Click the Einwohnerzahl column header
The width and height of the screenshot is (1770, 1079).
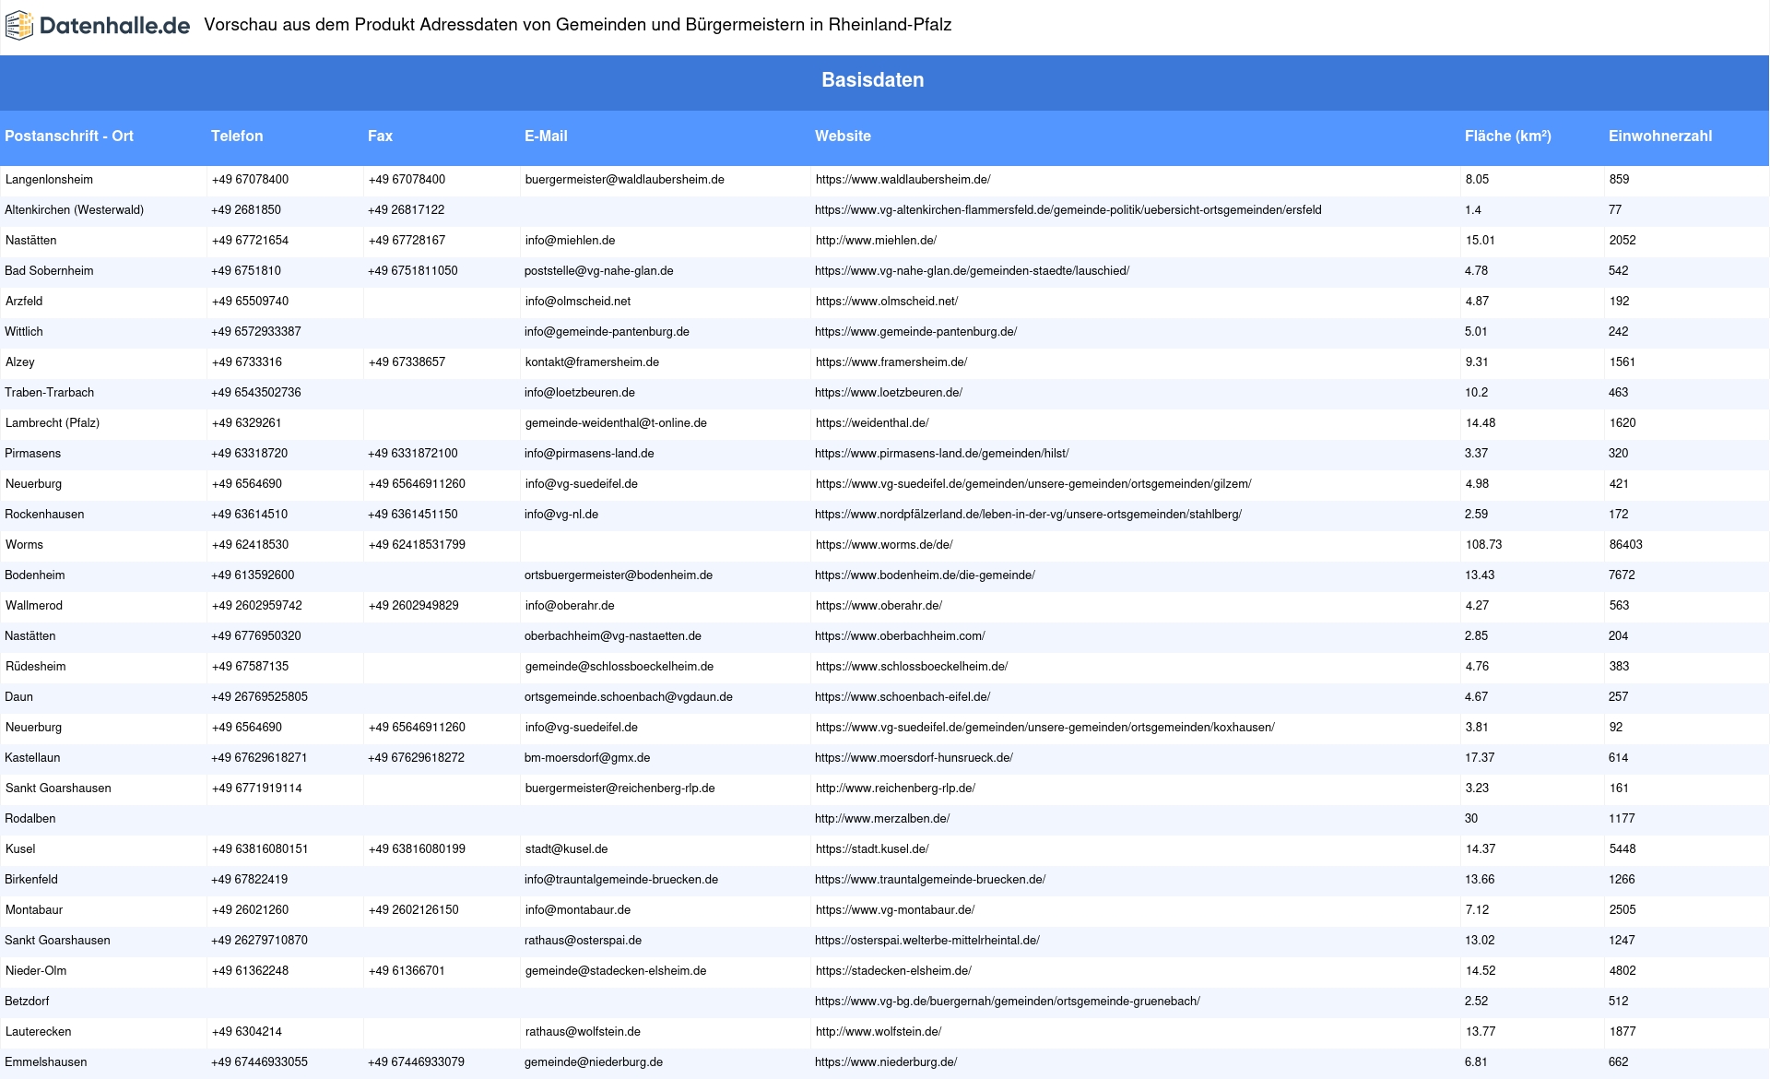1659,136
